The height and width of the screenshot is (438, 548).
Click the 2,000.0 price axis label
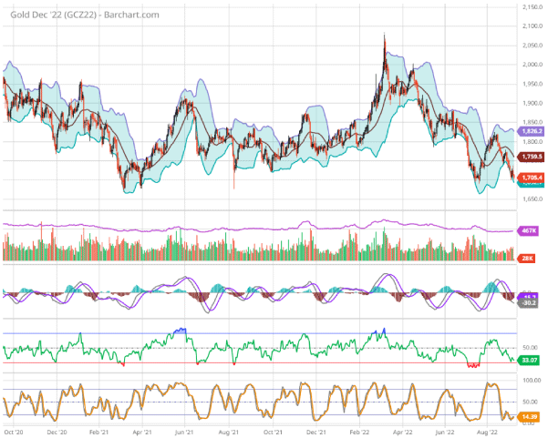pyautogui.click(x=532, y=65)
